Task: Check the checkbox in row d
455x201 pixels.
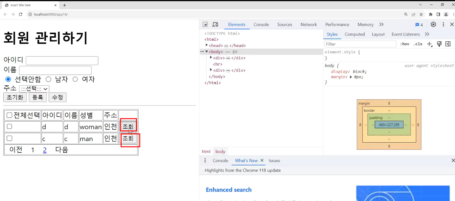Action: click(9, 126)
